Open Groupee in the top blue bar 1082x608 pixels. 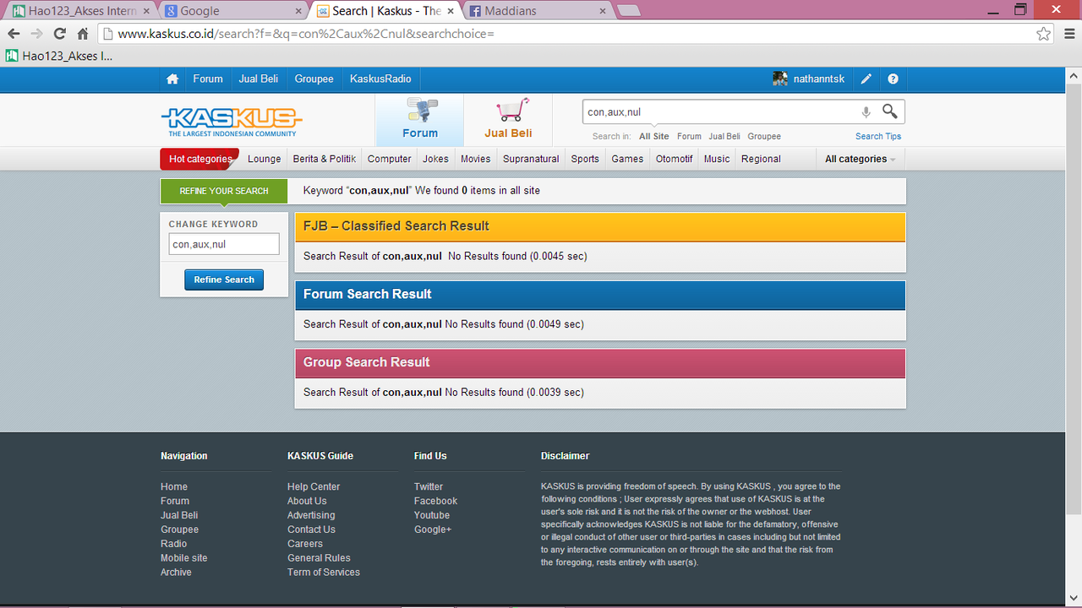[314, 79]
